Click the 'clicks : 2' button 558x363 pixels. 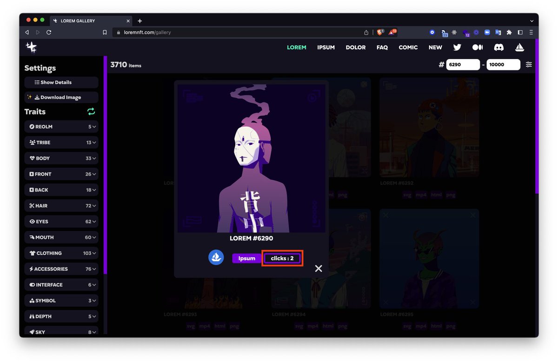coord(282,258)
